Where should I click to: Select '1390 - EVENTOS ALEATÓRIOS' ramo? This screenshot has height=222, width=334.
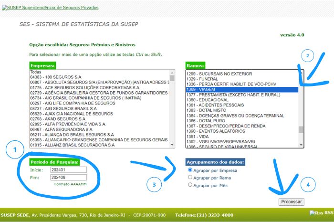point(242,131)
